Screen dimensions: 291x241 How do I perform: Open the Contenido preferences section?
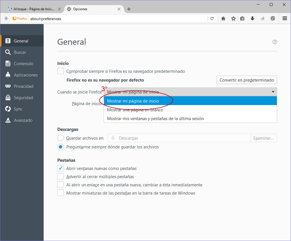[22, 63]
